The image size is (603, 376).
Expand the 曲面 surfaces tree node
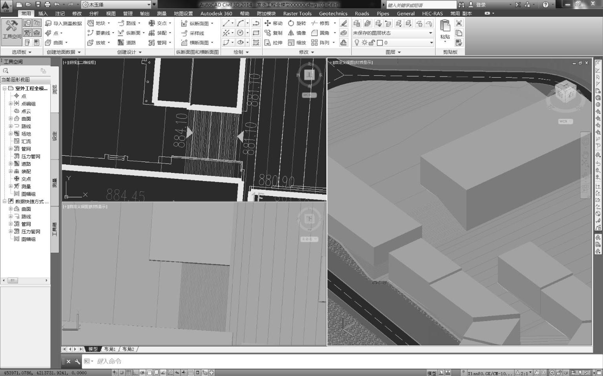click(11, 118)
